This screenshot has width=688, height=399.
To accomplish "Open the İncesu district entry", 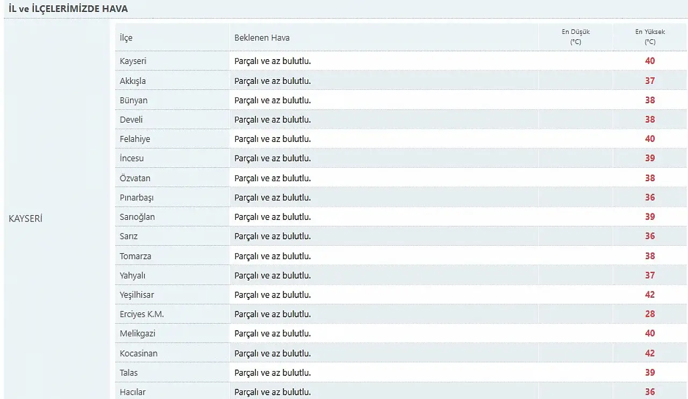I will click(132, 158).
